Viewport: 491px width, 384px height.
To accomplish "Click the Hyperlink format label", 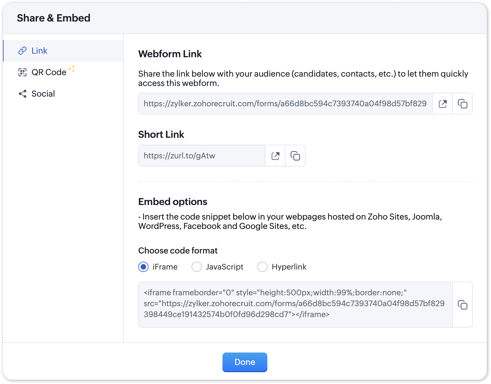I will [289, 267].
